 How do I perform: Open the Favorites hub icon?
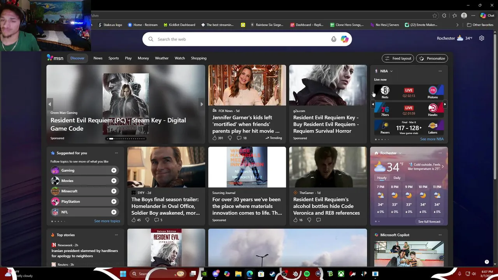pos(454,16)
